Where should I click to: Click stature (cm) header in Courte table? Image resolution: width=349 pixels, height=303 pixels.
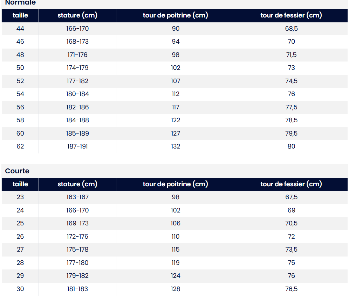77,184
